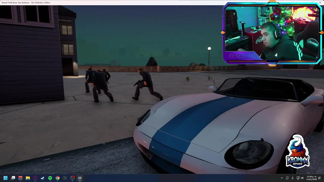Open Spotify from the taskbar

tap(50, 178)
